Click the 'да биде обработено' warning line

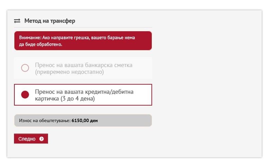[40, 44]
